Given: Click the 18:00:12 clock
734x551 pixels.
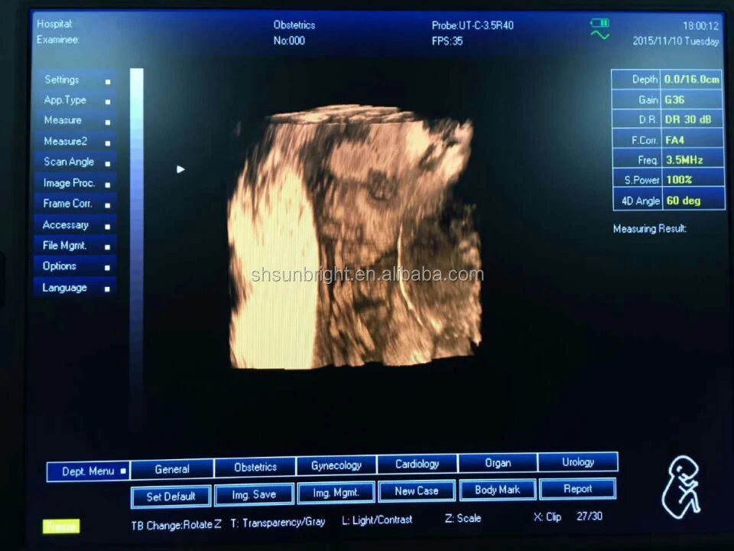Looking at the screenshot, I should pyautogui.click(x=700, y=26).
